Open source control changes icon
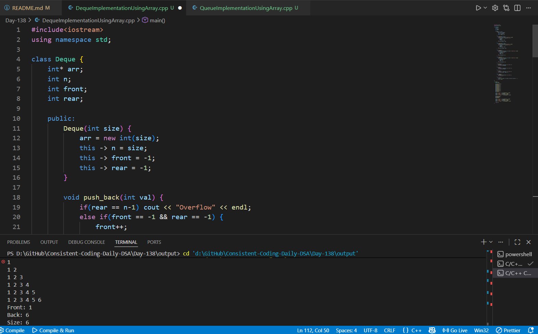 506,8
